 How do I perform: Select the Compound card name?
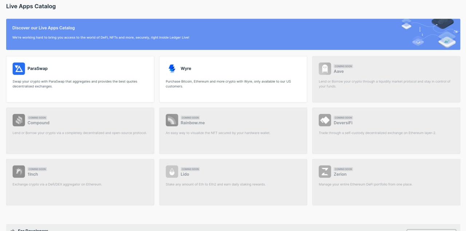click(39, 123)
